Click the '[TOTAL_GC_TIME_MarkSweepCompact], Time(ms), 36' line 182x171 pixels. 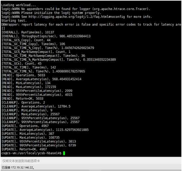[43, 56]
